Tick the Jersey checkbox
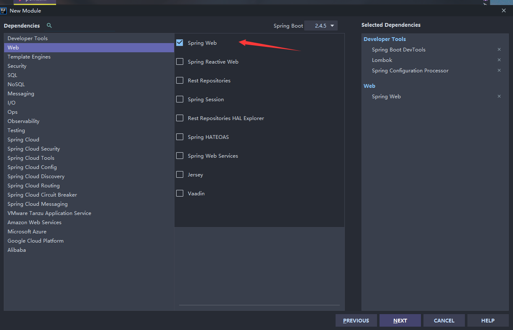Screen dimensions: 513x330 pyautogui.click(x=180, y=174)
